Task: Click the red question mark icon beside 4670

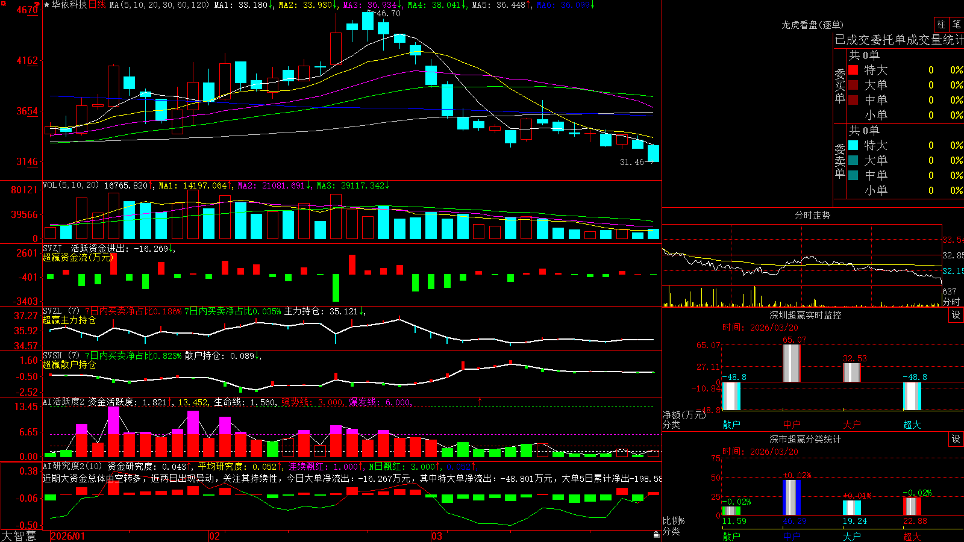Action: pyautogui.click(x=37, y=5)
